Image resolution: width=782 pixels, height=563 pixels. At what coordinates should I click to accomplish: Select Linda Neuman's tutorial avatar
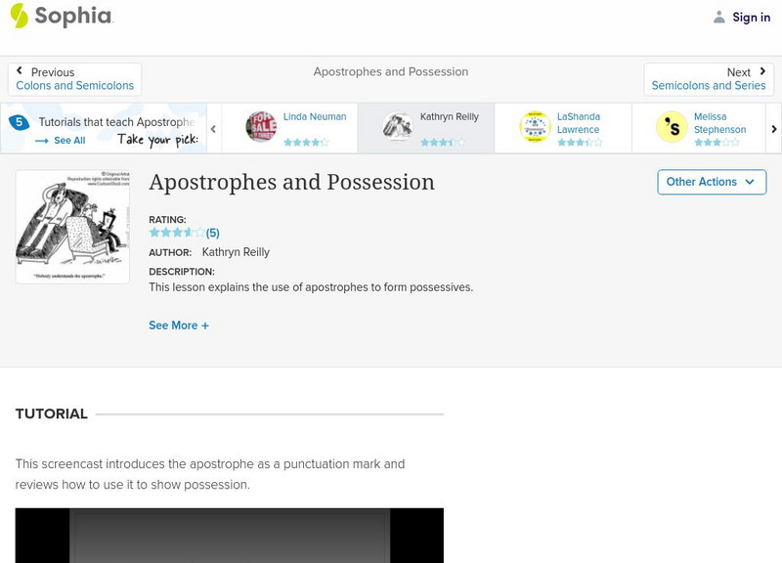(261, 127)
